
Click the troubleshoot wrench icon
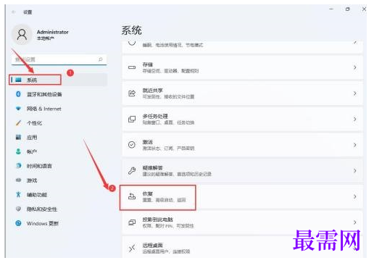[132, 171]
